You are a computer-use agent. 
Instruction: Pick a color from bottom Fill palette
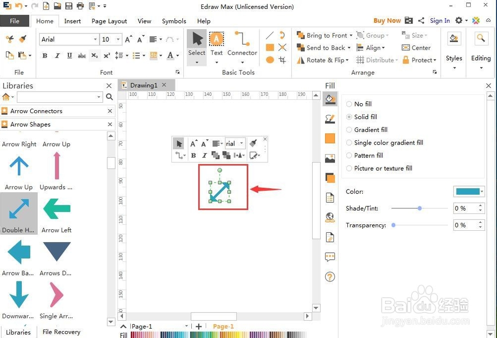coord(218,335)
